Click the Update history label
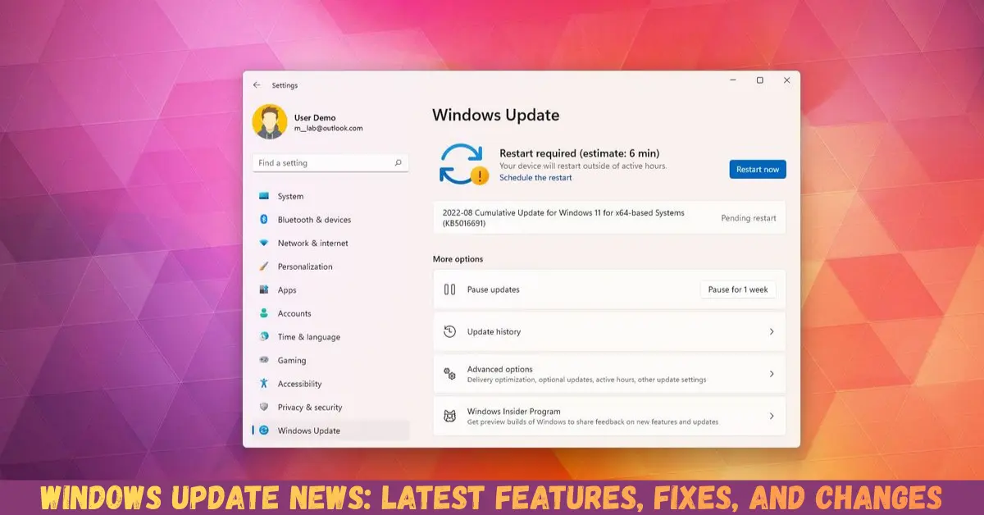Screen dimensions: 984x515 pyautogui.click(x=494, y=331)
